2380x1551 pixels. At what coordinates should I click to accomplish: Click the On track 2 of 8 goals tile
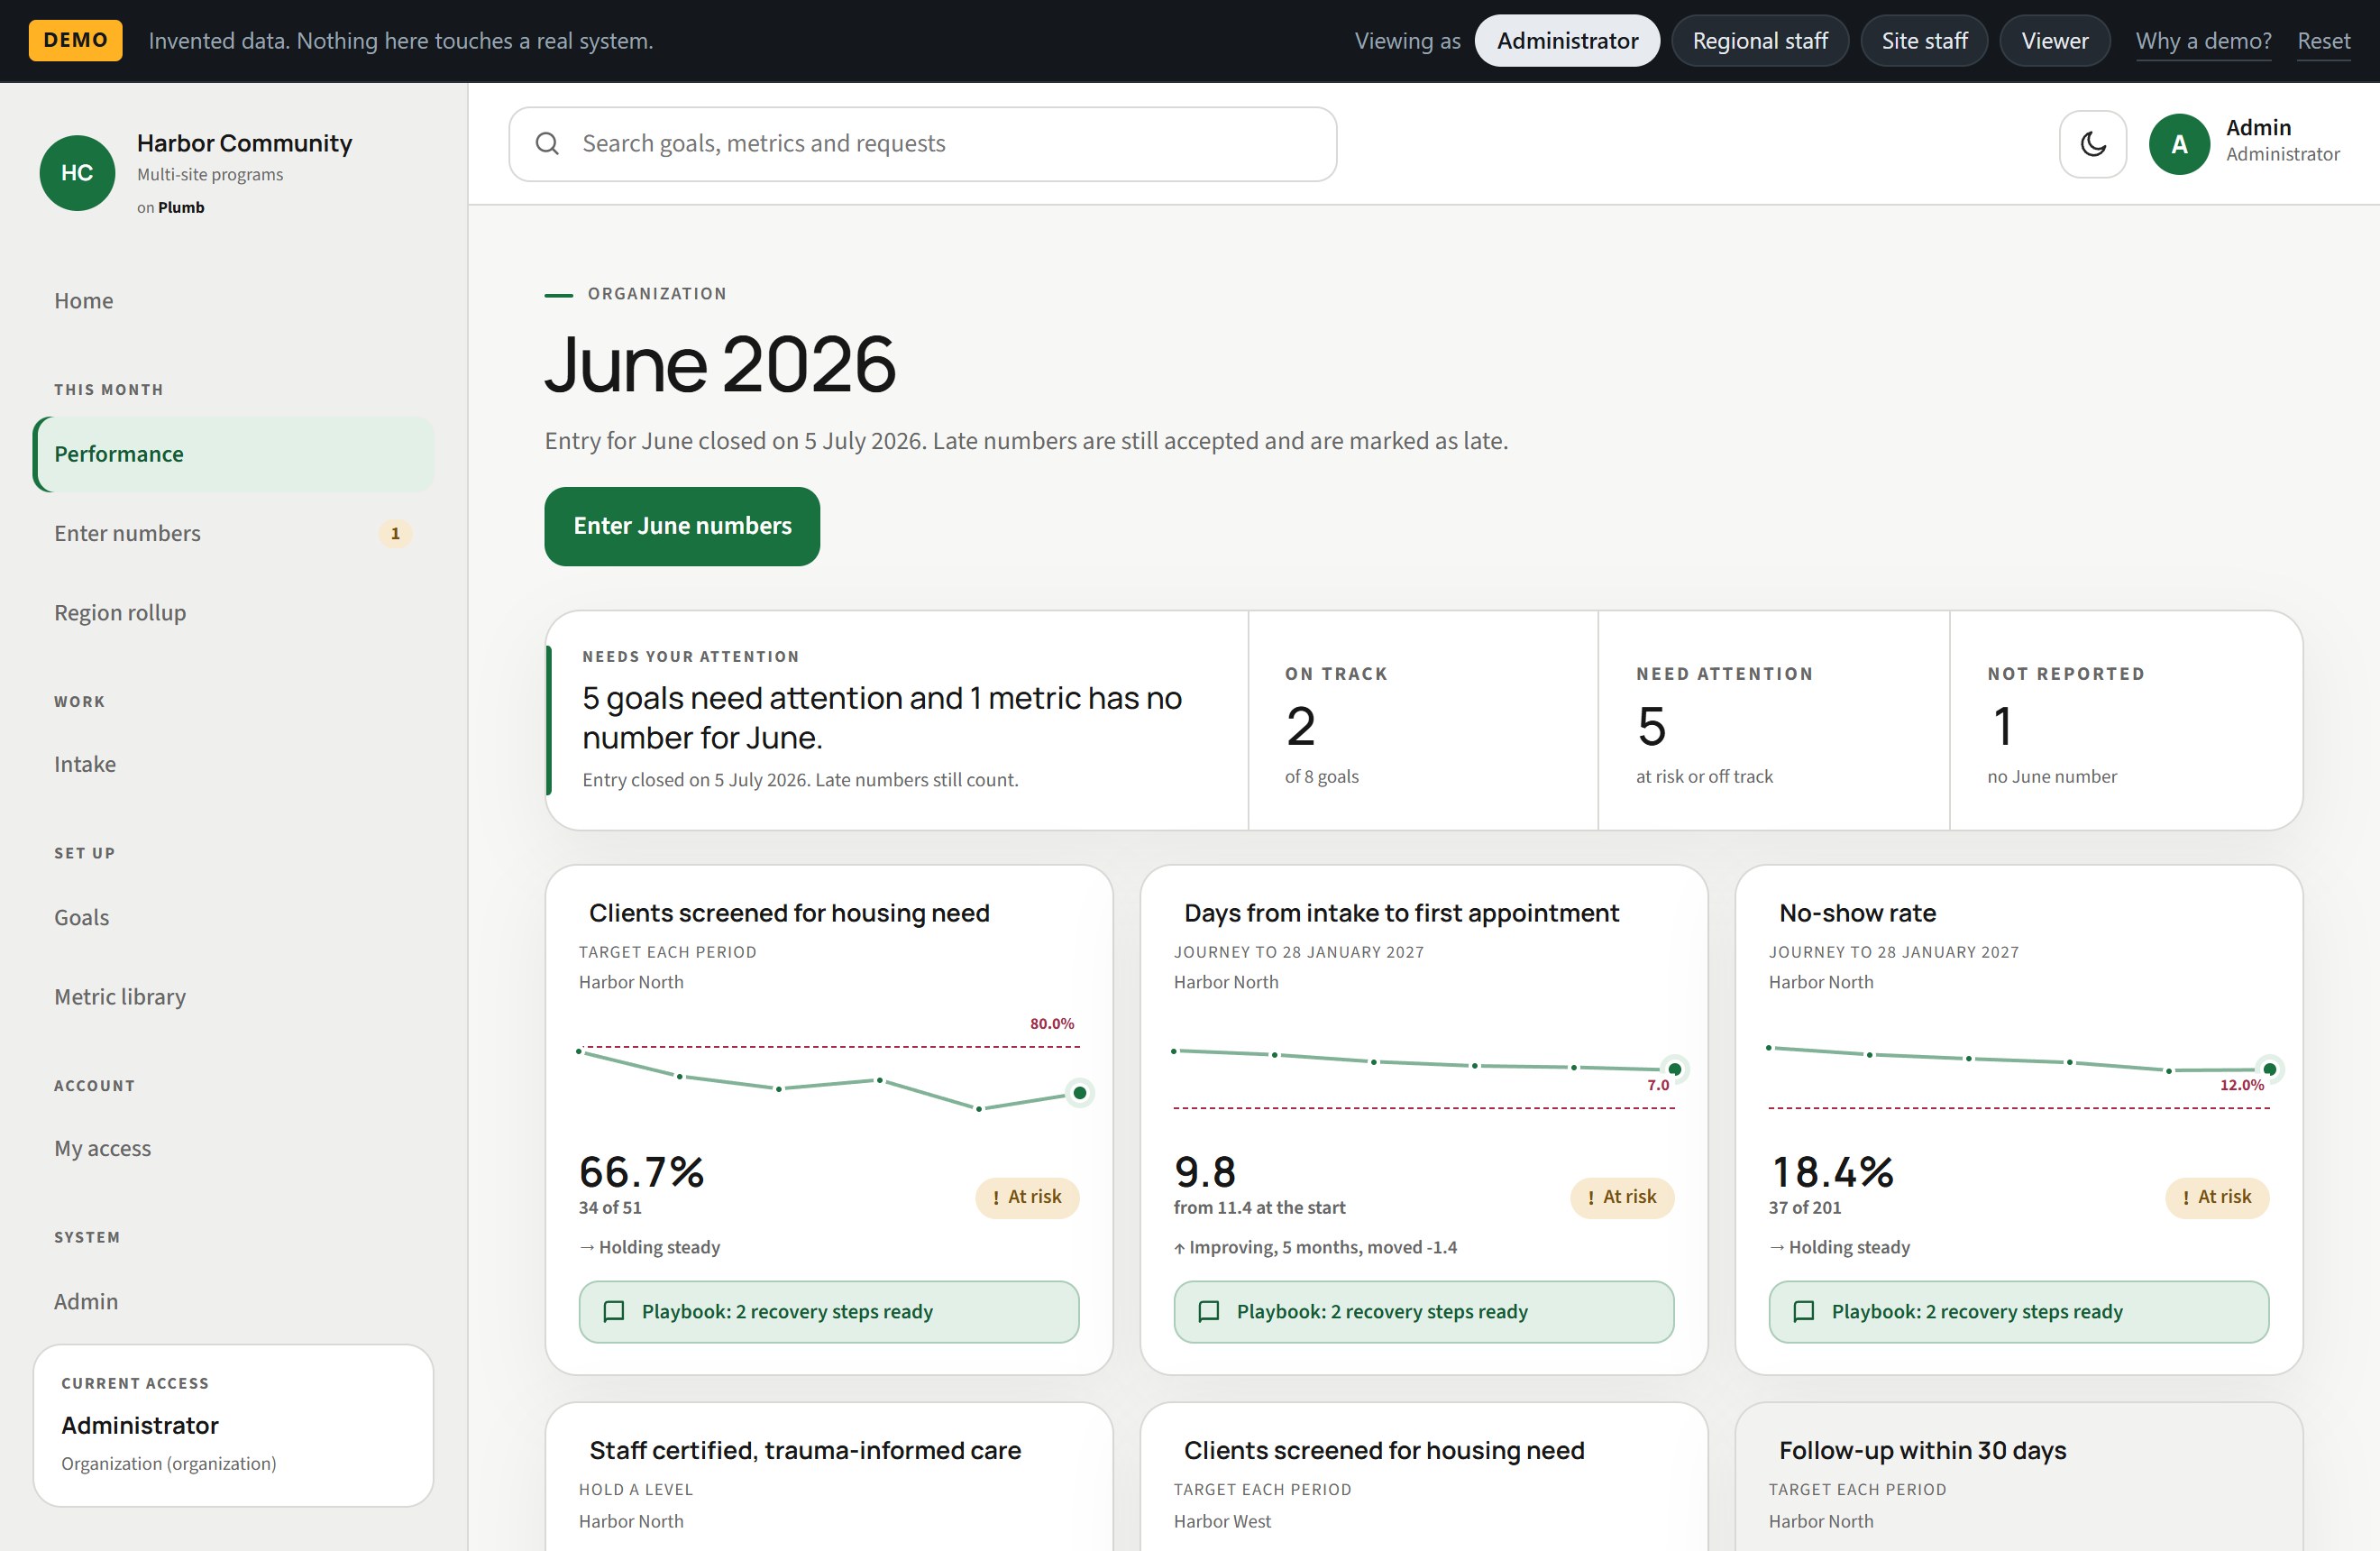tap(1423, 720)
